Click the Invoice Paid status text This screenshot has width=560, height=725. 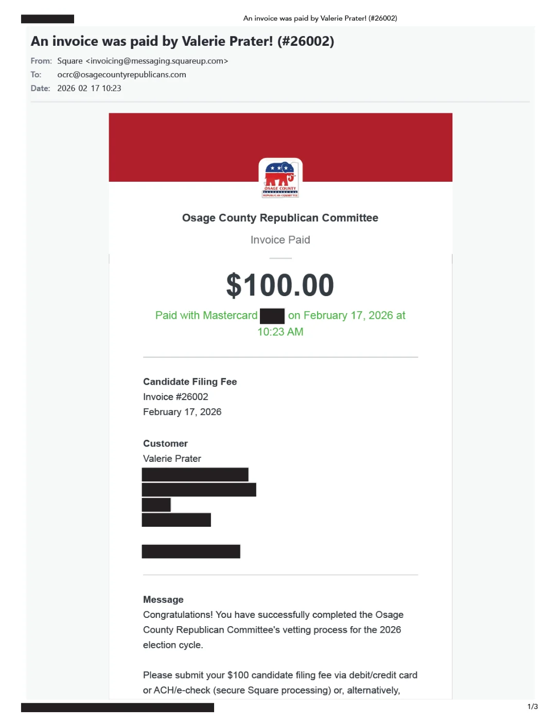(280, 240)
